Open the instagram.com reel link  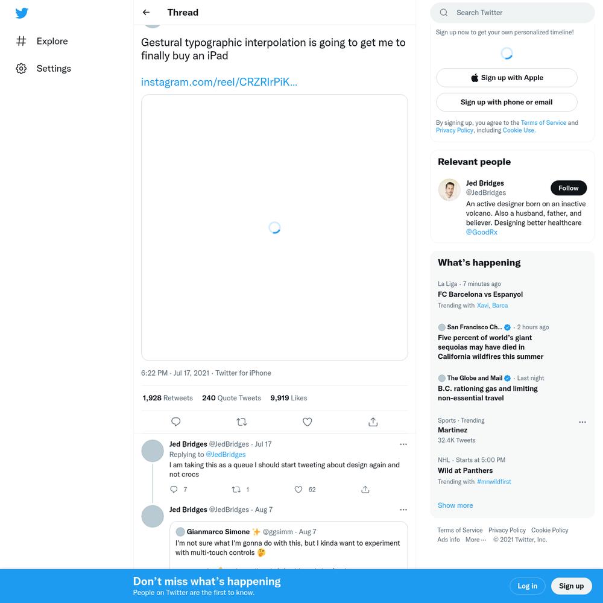point(219,82)
